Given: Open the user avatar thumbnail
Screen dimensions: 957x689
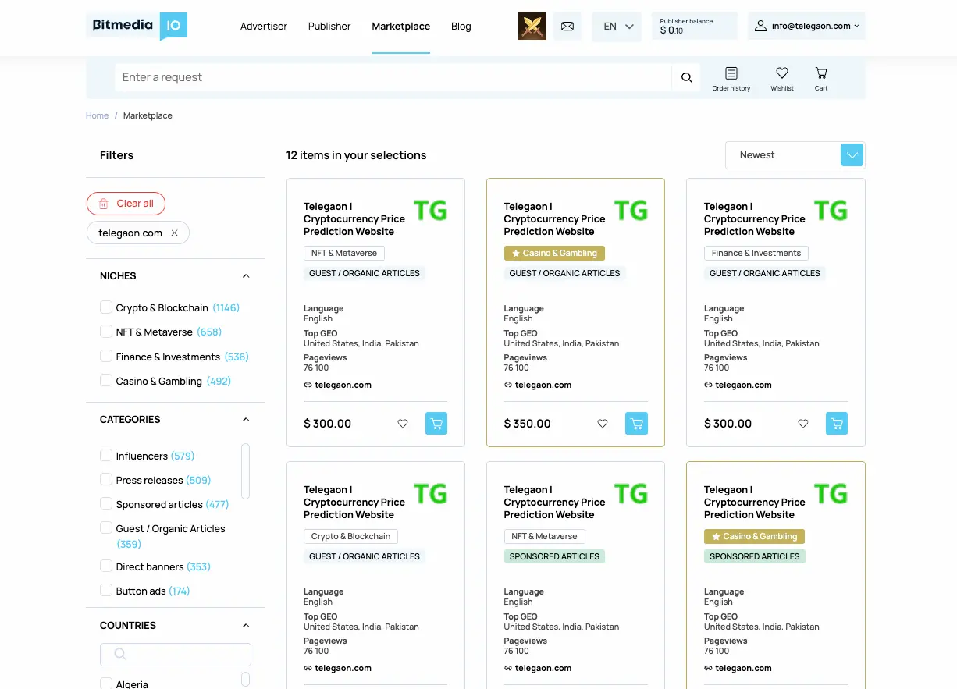Looking at the screenshot, I should [x=532, y=26].
